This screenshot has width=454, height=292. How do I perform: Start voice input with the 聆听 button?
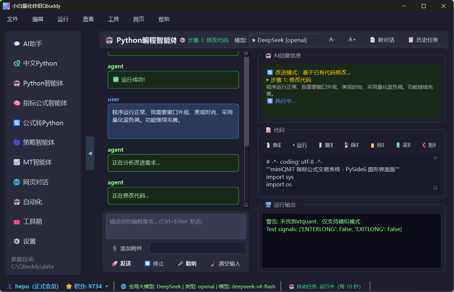click(x=187, y=263)
